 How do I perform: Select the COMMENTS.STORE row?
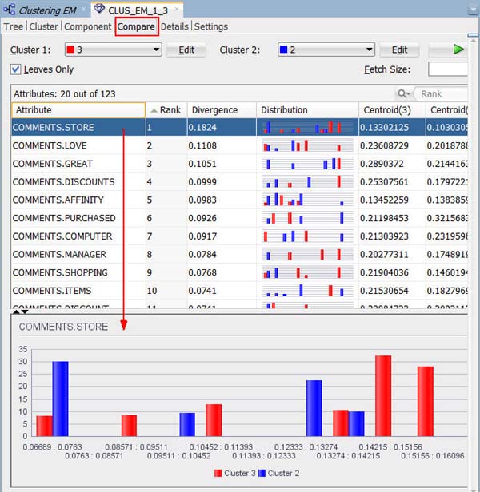239,128
